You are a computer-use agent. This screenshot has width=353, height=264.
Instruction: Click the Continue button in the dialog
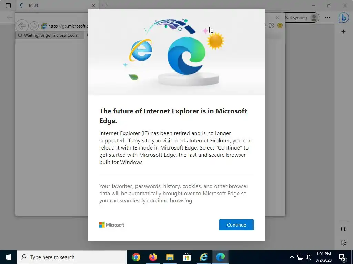(x=236, y=225)
